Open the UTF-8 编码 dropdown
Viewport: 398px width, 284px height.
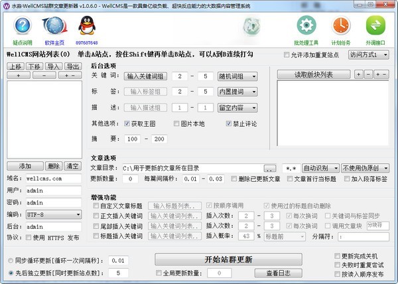54,215
